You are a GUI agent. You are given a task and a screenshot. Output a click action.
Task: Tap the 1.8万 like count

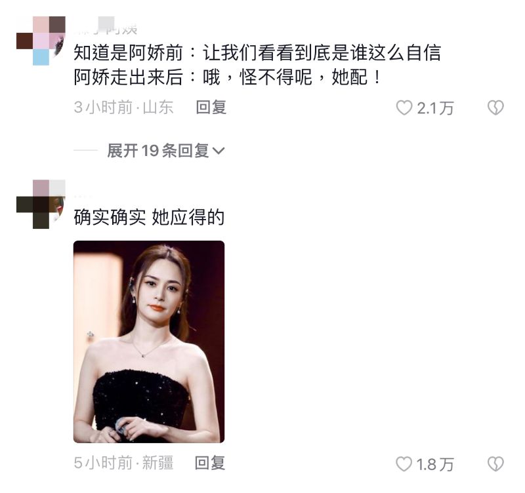coord(435,464)
